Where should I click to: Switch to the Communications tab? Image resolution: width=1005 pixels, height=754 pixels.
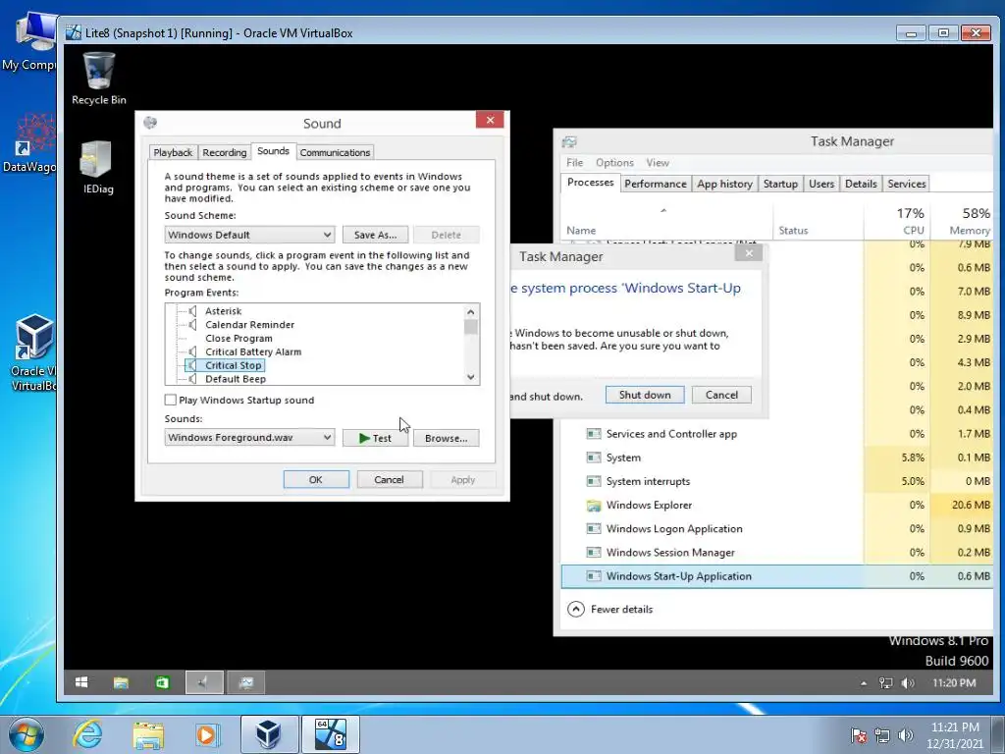point(335,152)
